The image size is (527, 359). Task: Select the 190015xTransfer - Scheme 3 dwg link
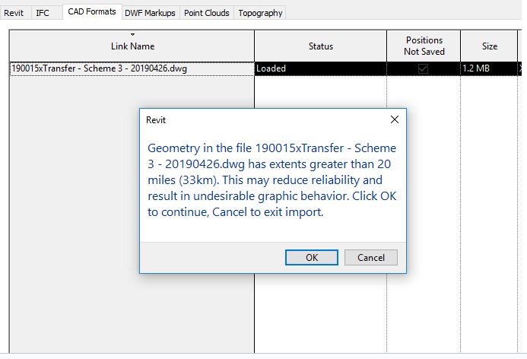[x=132, y=68]
